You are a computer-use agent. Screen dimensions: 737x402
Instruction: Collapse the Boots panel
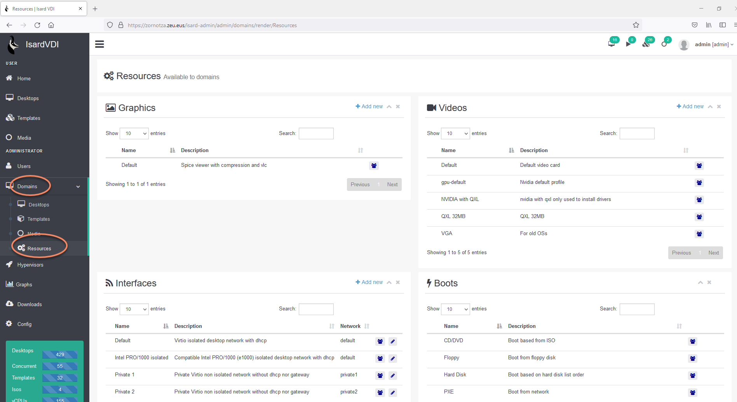tap(700, 282)
